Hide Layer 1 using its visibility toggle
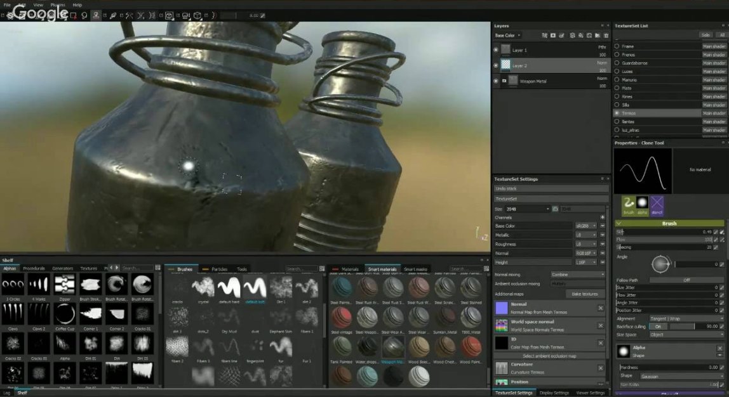729x397 pixels. point(496,49)
